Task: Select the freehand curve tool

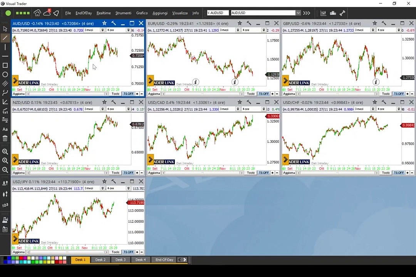Action: pos(5,92)
